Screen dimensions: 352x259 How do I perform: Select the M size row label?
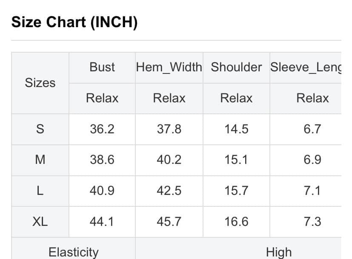click(40, 160)
